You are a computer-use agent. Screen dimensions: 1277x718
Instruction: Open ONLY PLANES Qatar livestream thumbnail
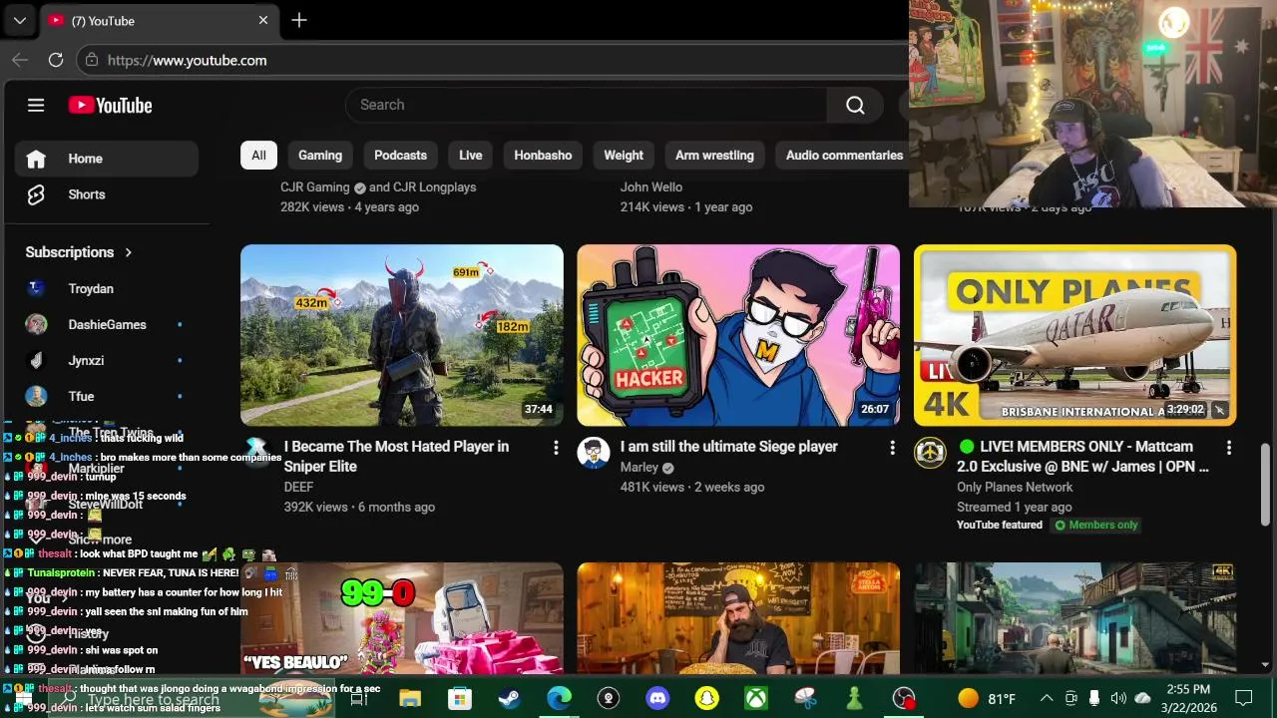(1074, 335)
